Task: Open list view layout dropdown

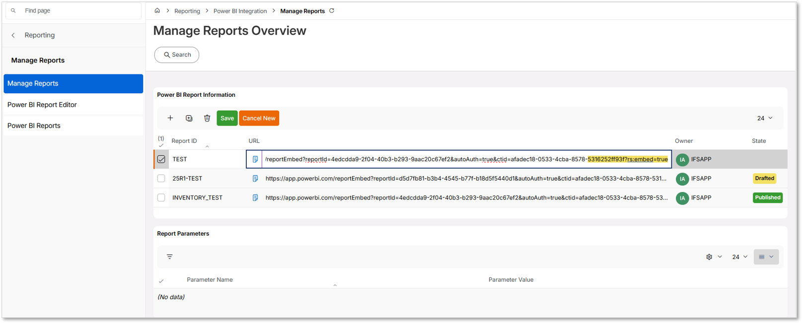Action: click(x=766, y=257)
